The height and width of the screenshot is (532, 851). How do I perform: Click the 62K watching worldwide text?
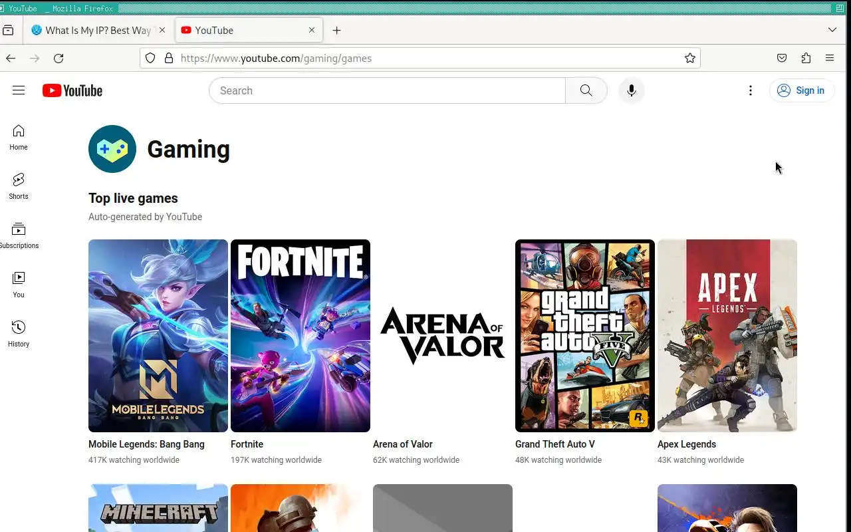416,460
